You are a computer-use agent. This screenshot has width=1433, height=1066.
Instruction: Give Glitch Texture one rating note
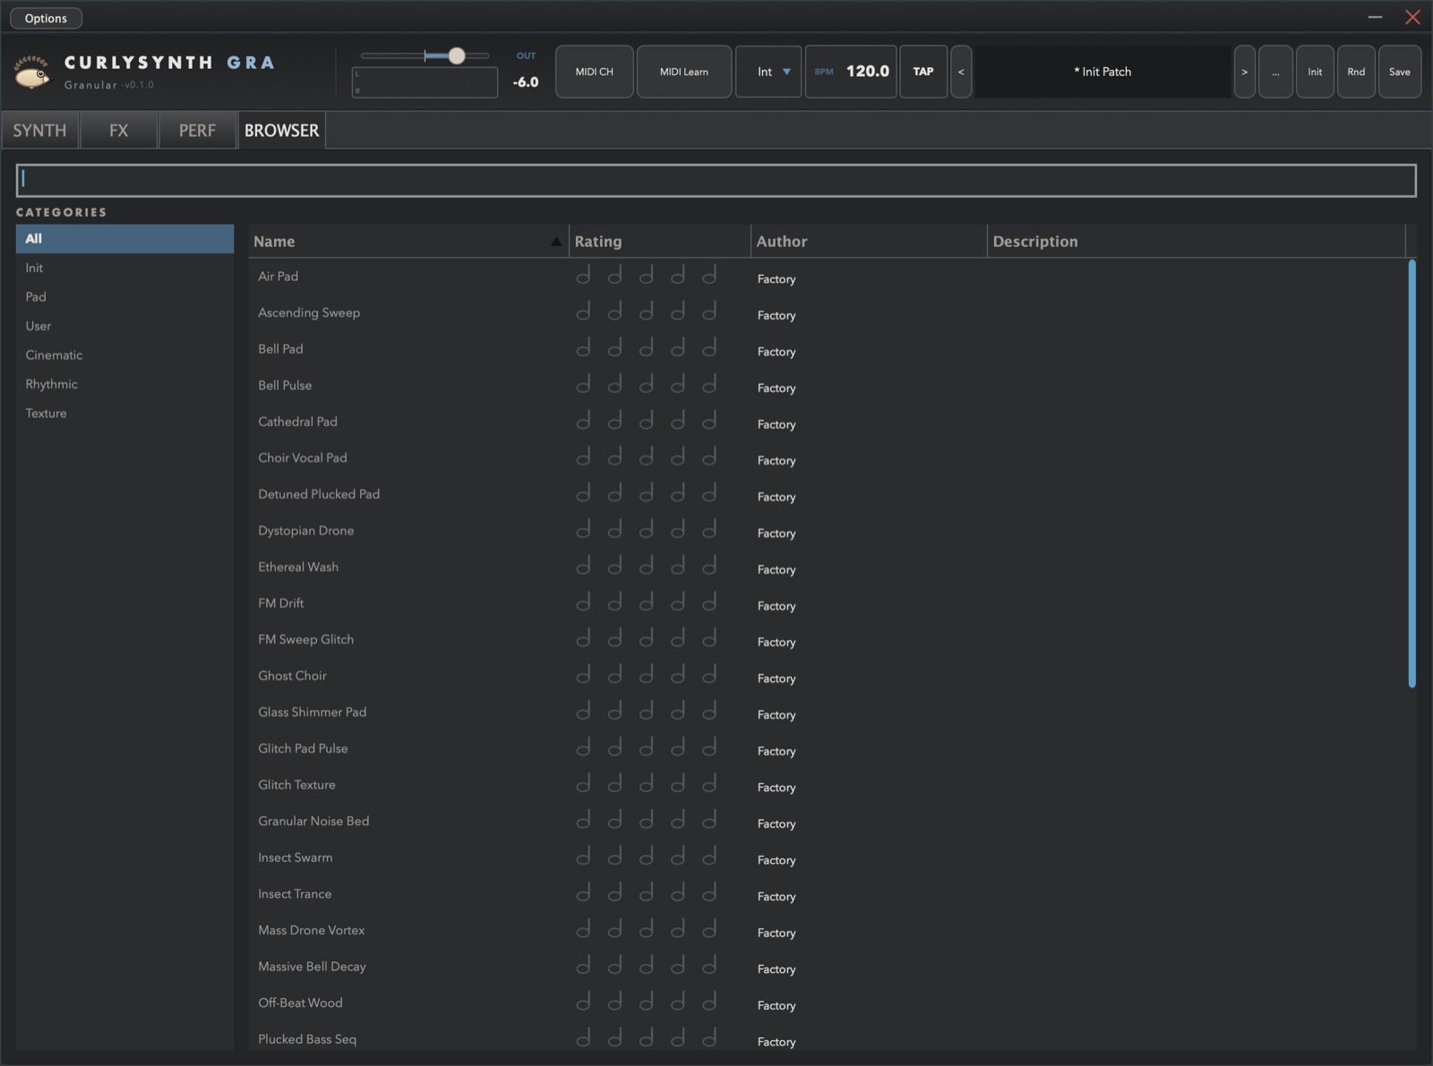pos(583,784)
